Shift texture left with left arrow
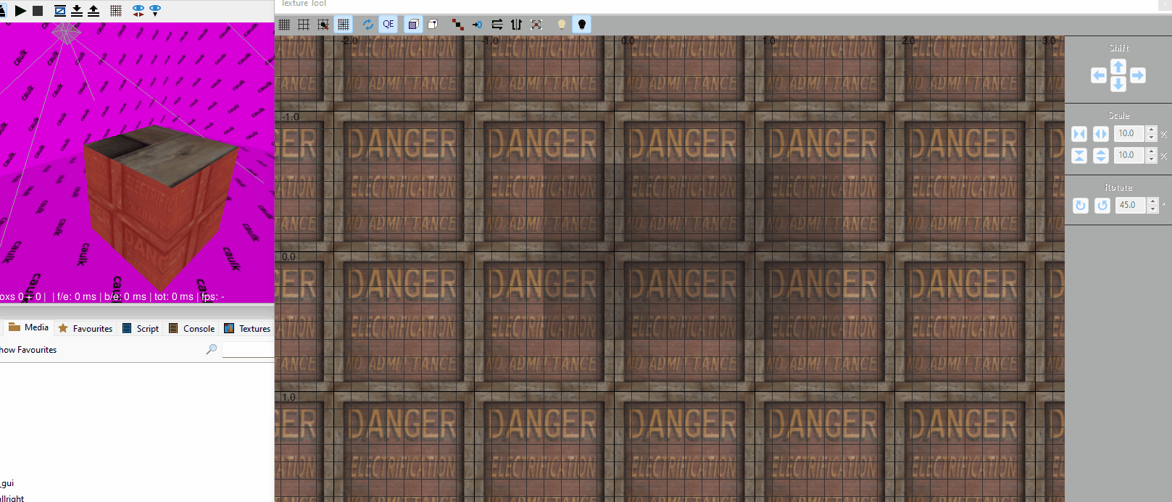 1099,75
